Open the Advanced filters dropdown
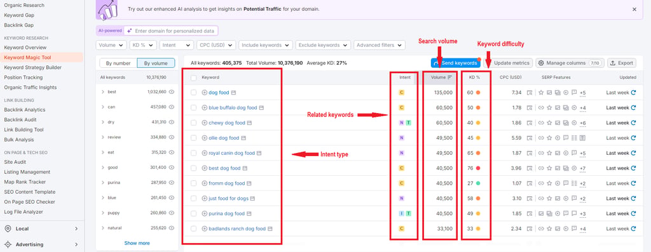The image size is (651, 252). [380, 45]
